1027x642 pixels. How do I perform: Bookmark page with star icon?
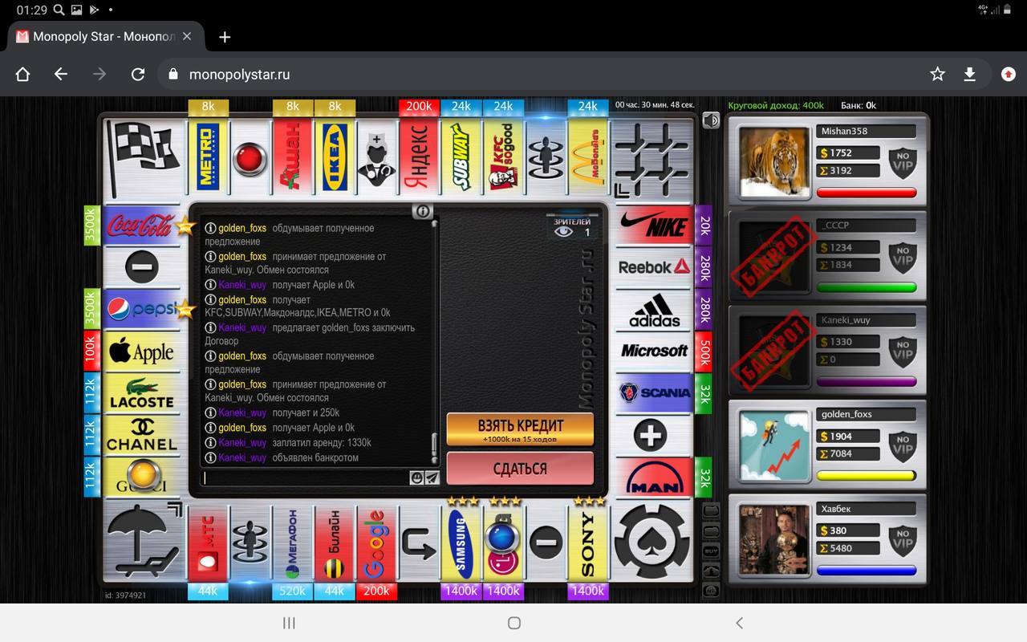pyautogui.click(x=937, y=74)
